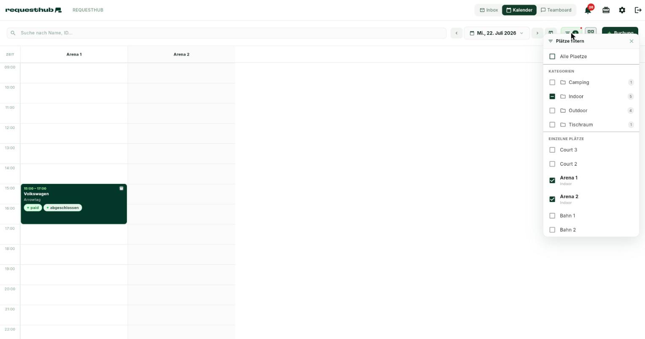Check the Alle Plaetze checkbox

point(552,56)
